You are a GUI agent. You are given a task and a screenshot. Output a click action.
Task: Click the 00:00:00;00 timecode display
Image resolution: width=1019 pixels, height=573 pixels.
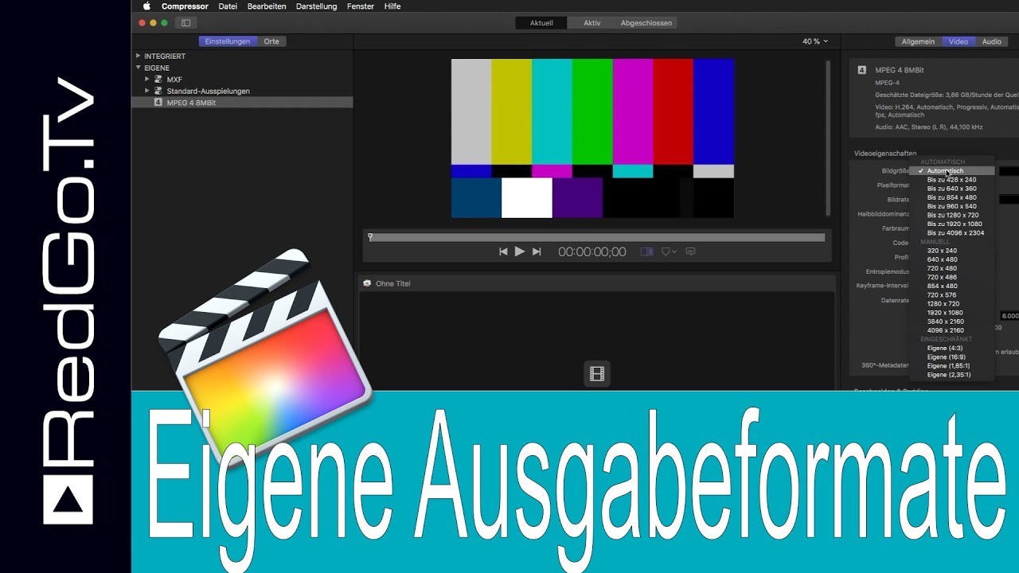click(x=591, y=251)
